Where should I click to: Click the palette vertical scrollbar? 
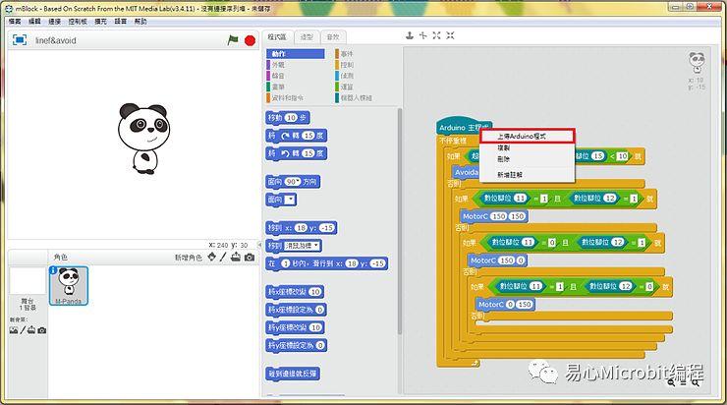point(399,221)
